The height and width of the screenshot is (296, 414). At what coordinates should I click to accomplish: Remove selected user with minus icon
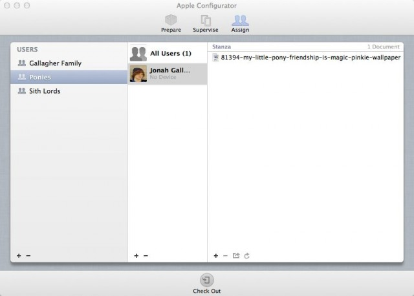(x=146, y=256)
